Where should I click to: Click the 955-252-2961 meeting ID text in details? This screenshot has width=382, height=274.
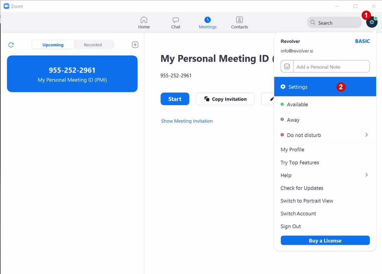point(176,76)
